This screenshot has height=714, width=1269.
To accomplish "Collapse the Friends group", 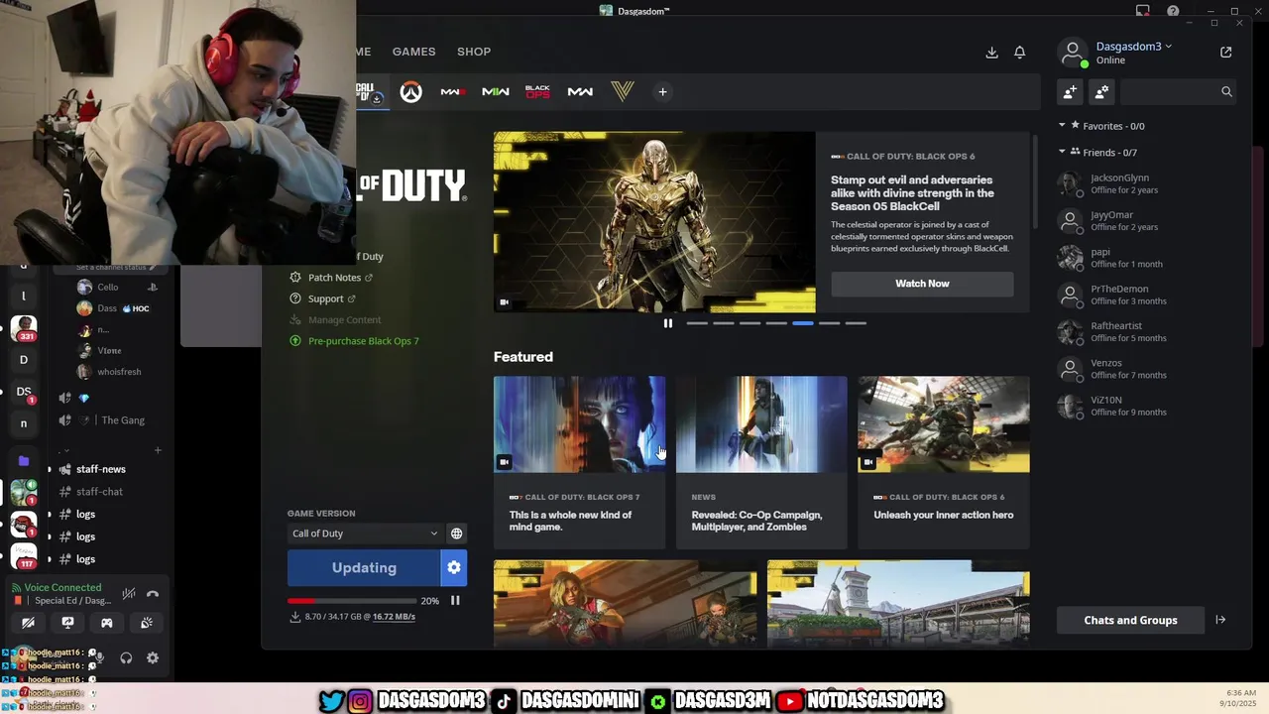I will 1062,153.
